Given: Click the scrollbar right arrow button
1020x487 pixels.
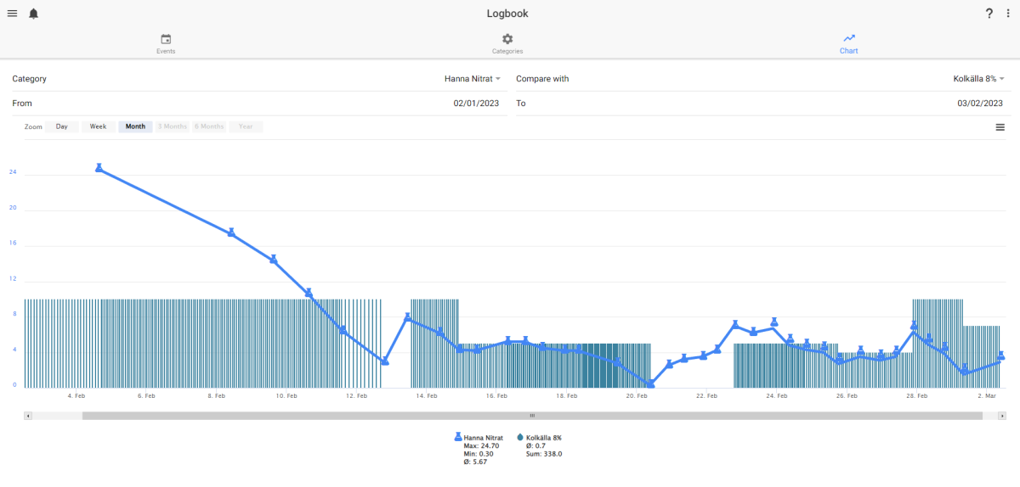Looking at the screenshot, I should tap(1001, 416).
